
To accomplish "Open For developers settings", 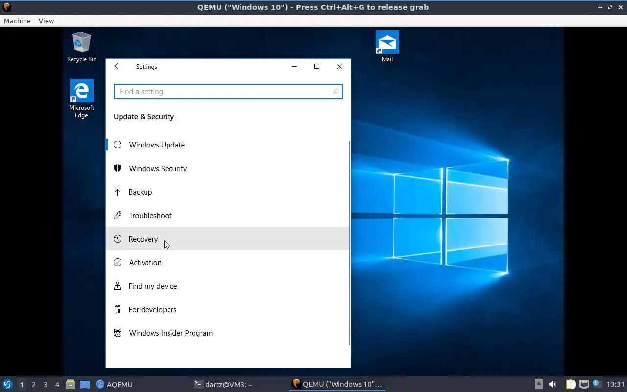I will tap(228, 309).
